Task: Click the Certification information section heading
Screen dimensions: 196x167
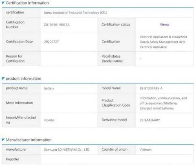Action: tap(27, 3)
